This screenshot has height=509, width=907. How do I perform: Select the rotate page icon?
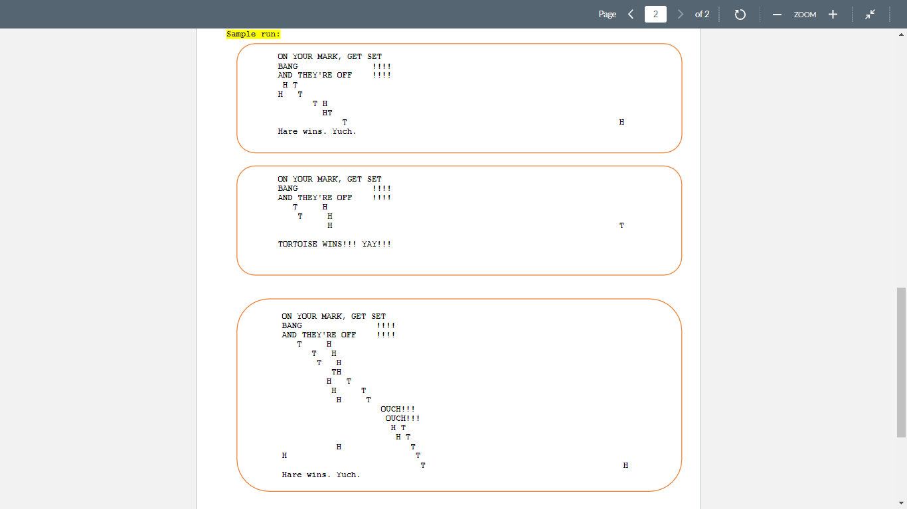tap(740, 14)
